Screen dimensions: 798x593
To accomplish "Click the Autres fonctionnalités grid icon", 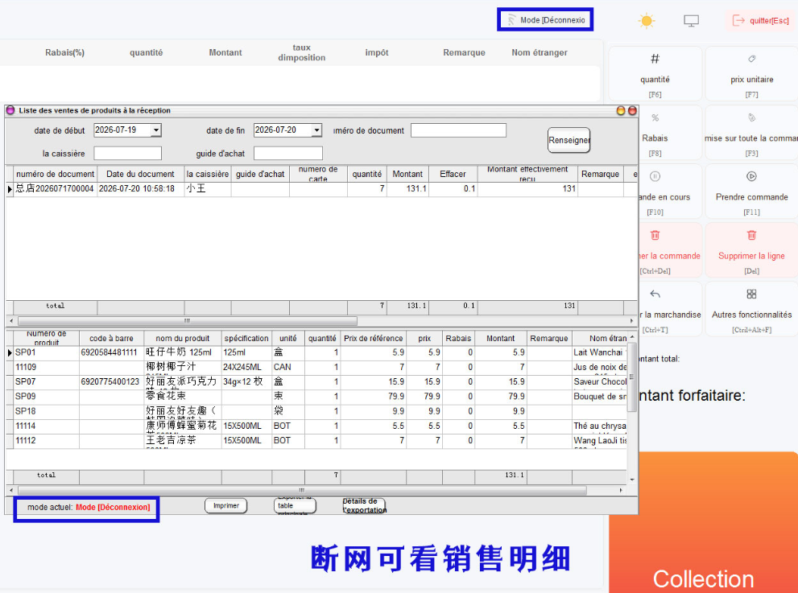I will (751, 294).
